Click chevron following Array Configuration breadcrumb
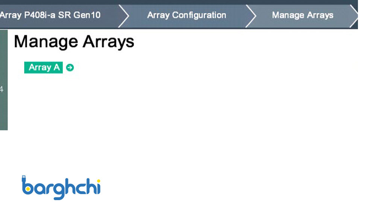Image resolution: width=376 pixels, height=211 pixels. [251, 16]
